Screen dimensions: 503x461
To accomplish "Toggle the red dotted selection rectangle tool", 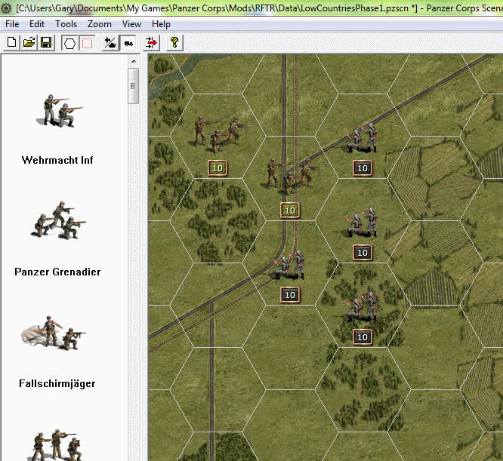I will click(x=87, y=43).
